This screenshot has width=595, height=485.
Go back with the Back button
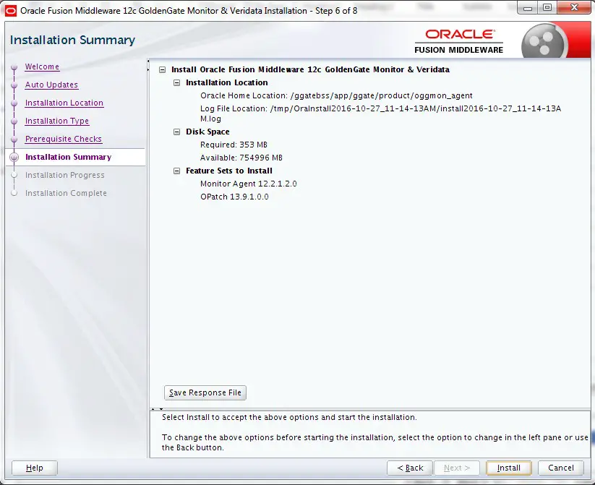coord(410,468)
